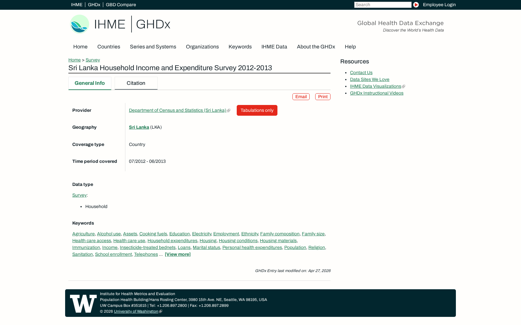This screenshot has width=521, height=325.
Task: Open the Cooking fuels keyword link
Action: (153, 234)
